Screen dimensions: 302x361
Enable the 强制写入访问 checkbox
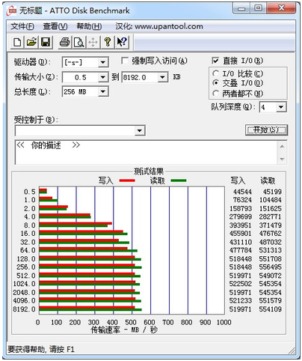pos(125,61)
